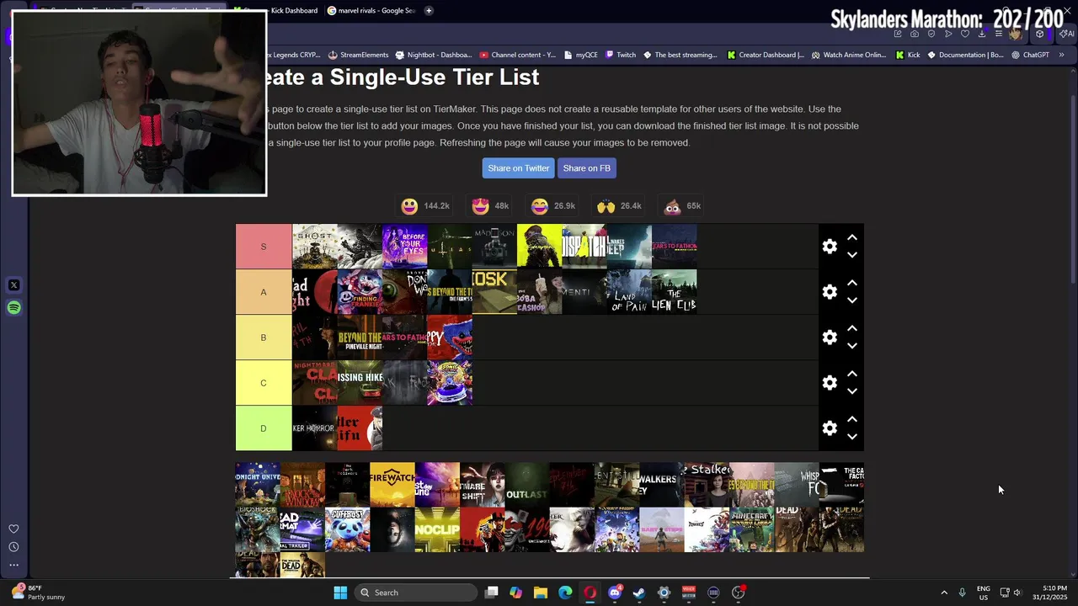This screenshot has width=1078, height=606.
Task: Open the extensions cube icon in toolbar
Action: 1039,34
